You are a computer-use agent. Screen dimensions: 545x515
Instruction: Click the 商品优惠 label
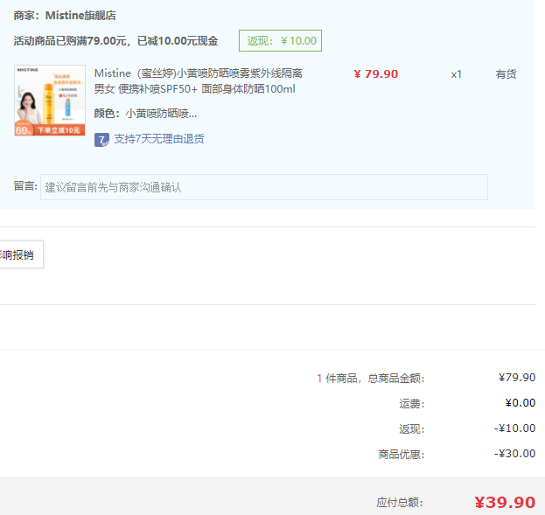[x=402, y=454]
